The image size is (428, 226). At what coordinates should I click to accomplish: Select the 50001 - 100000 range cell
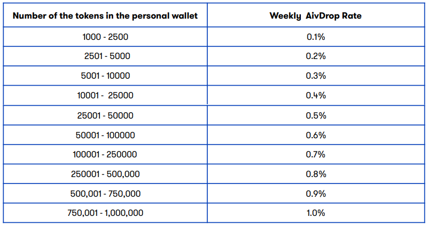tap(105, 135)
